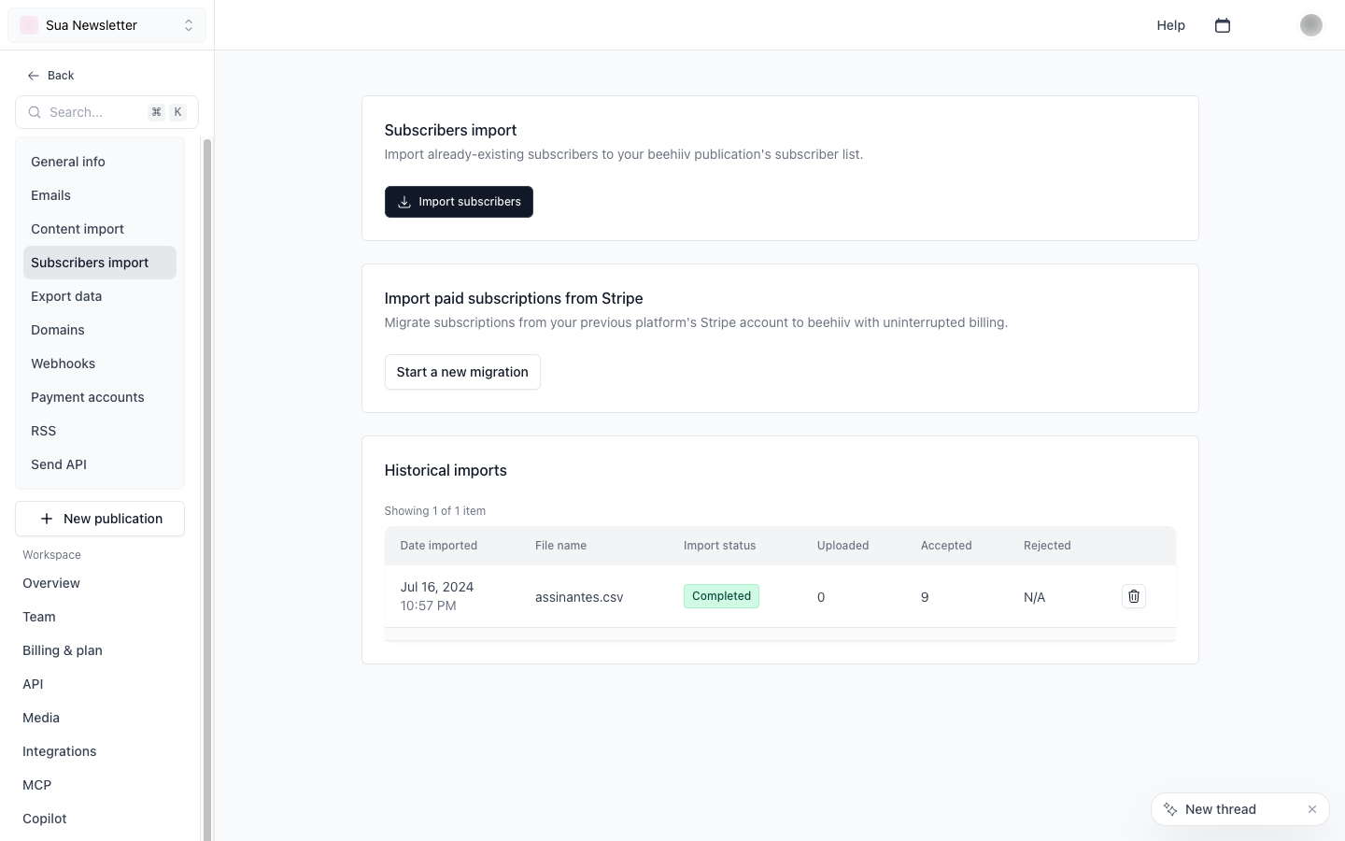Click the sparkle icon in New thread
The image size is (1345, 841).
(x=1170, y=809)
